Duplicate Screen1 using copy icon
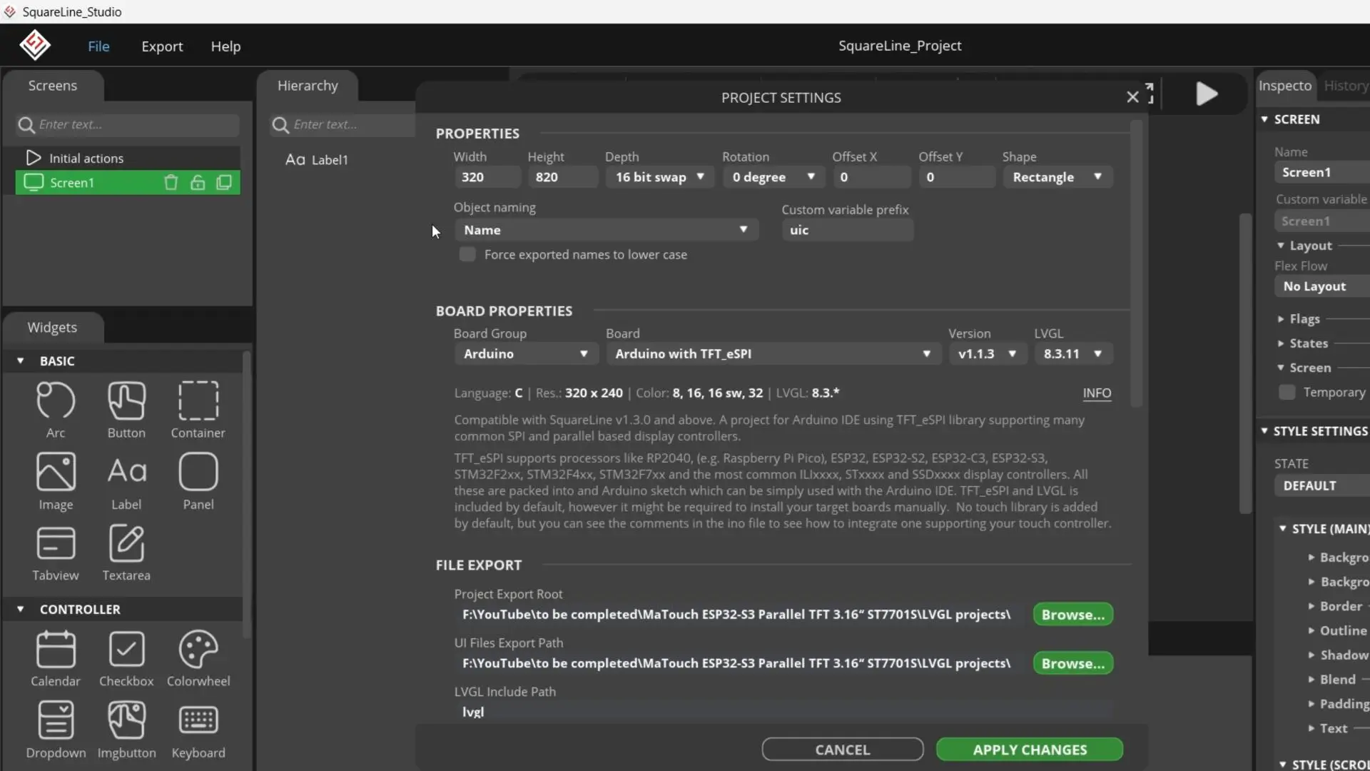Image resolution: width=1370 pixels, height=771 pixels. point(224,183)
